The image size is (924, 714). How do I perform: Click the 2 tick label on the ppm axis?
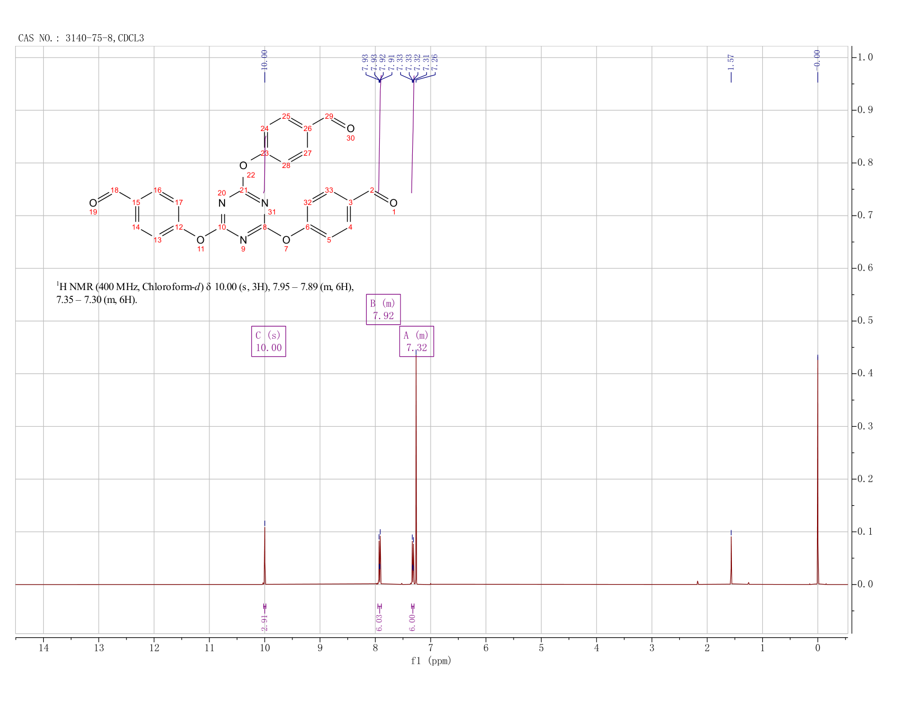(707, 648)
